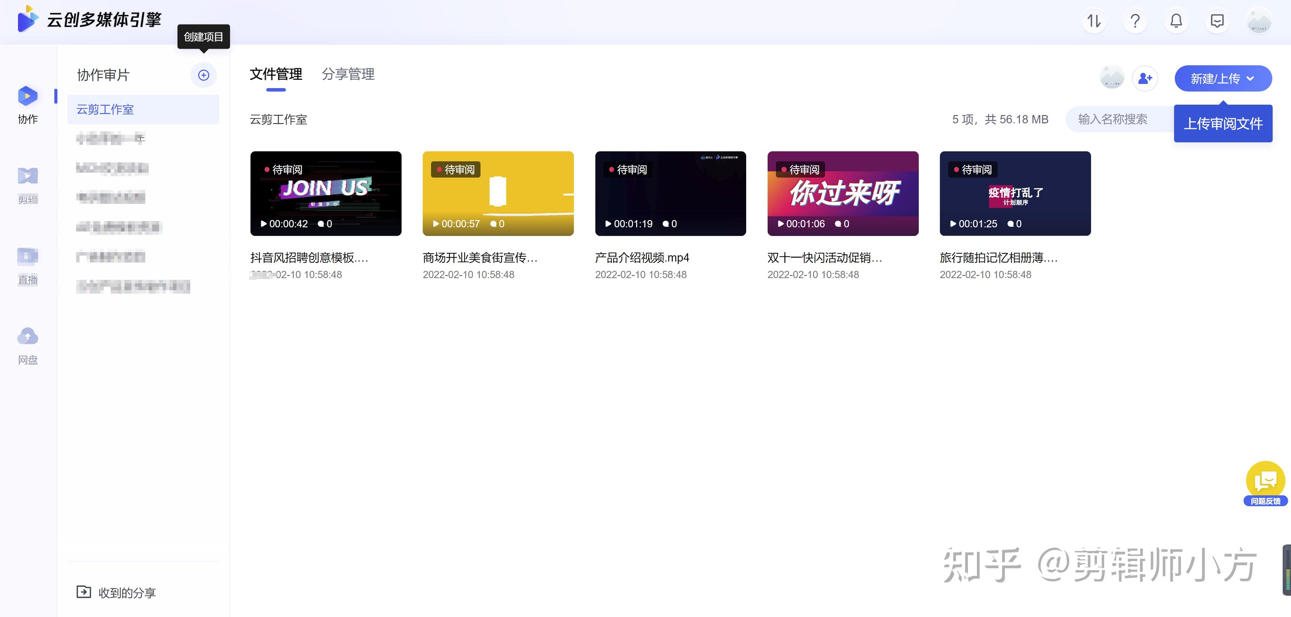Play the 00:00:42 JOIN US video
Image resolution: width=1291 pixels, height=617 pixels.
coord(264,224)
